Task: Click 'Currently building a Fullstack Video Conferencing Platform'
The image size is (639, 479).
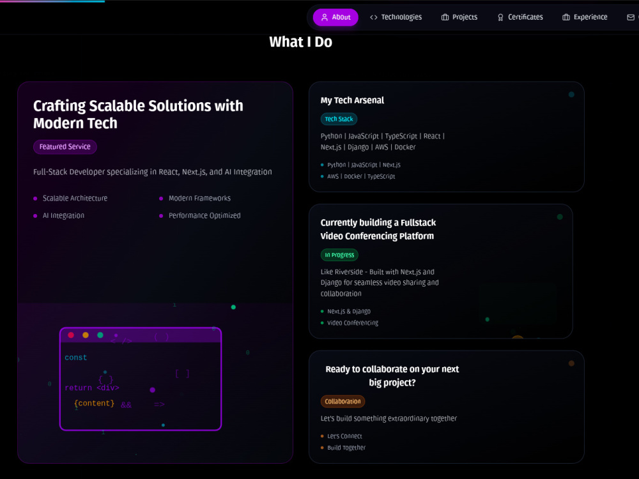Action: point(378,229)
